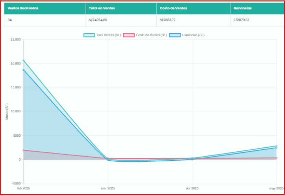Click the 'Costo de Ventas' table header

pos(173,8)
